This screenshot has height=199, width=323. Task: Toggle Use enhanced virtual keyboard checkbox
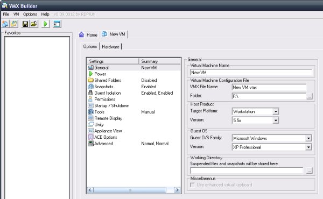click(x=192, y=185)
